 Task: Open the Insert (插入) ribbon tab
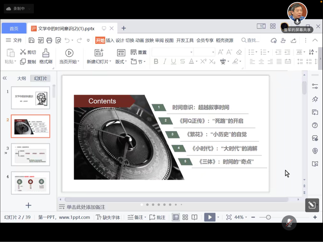(110, 40)
